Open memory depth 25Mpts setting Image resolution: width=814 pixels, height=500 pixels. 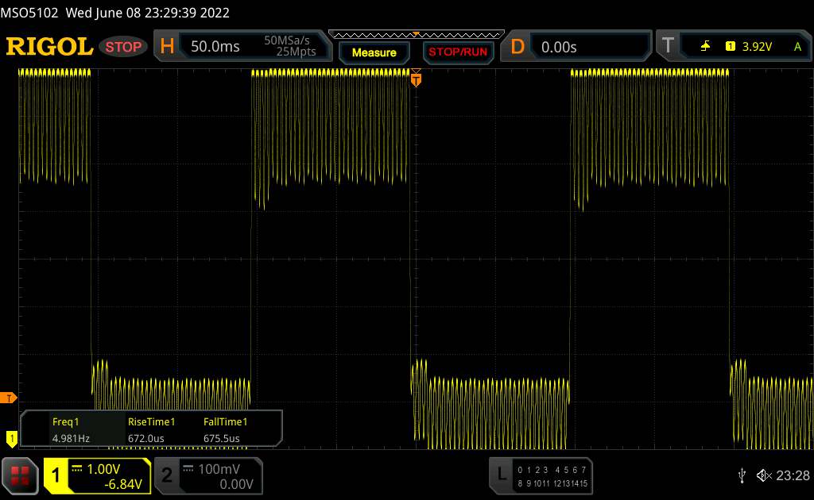tap(296, 52)
